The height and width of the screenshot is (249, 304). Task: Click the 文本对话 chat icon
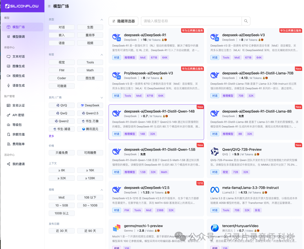click(x=8, y=56)
